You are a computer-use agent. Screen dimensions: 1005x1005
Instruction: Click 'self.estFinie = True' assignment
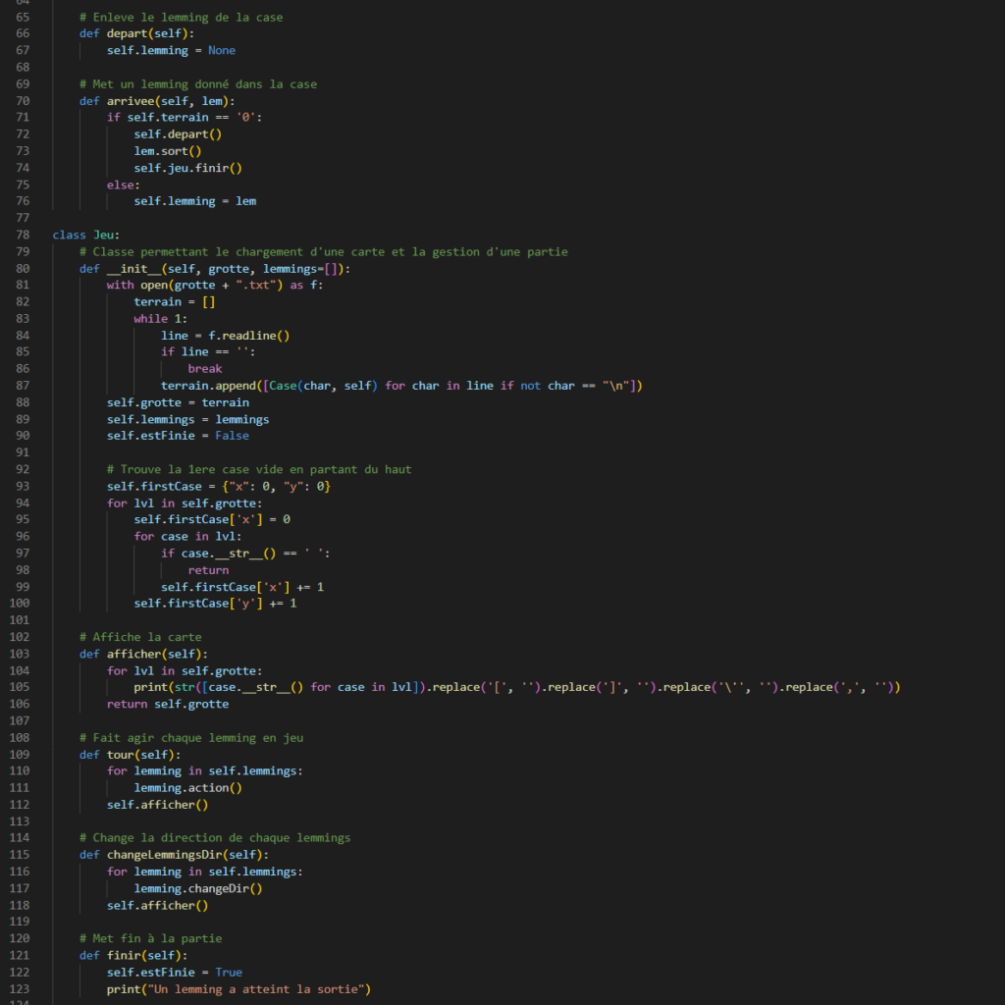(175, 973)
